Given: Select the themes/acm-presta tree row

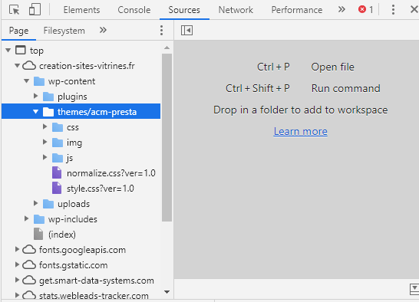Looking at the screenshot, I should 81,111.
